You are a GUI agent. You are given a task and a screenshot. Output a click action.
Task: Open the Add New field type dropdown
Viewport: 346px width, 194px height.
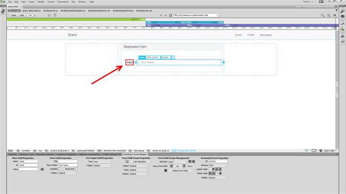[x=178, y=162]
